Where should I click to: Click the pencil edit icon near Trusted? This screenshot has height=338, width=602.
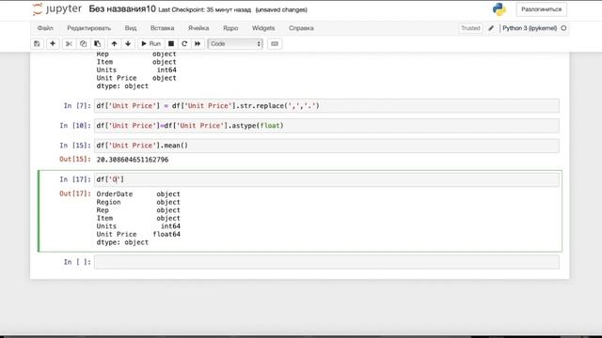[491, 28]
